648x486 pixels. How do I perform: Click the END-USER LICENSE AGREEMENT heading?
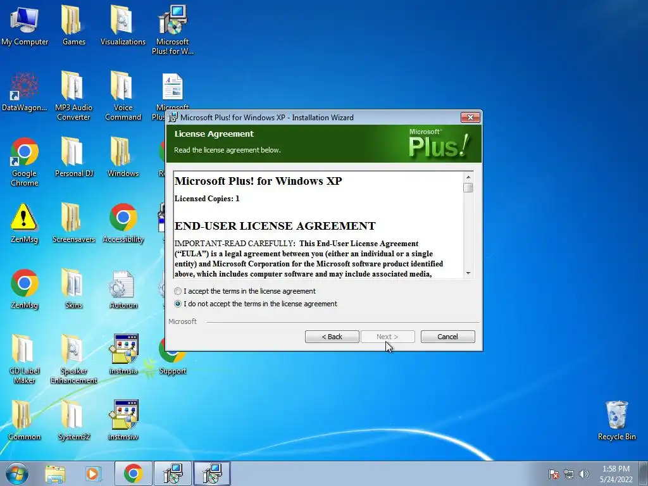275,226
